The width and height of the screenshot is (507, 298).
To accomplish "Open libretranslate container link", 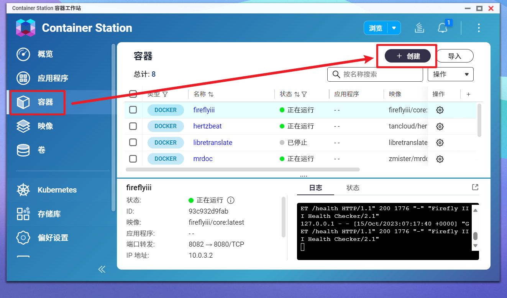I will [x=213, y=143].
